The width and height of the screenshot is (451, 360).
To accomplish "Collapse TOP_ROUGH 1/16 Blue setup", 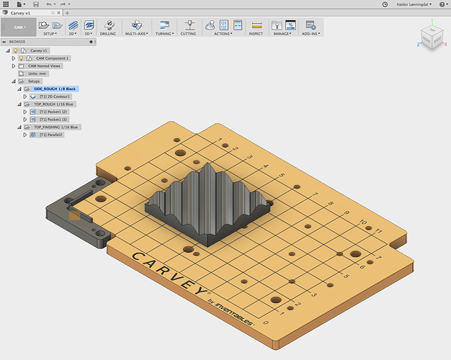I will pos(19,104).
